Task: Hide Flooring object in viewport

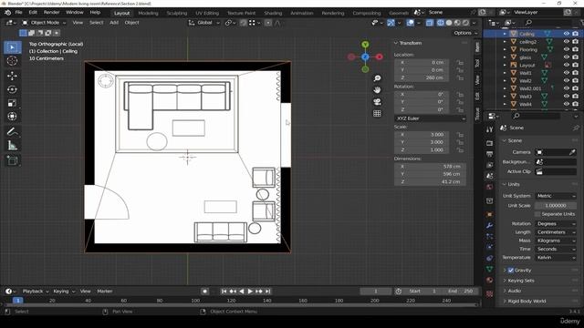Action: tap(566, 49)
